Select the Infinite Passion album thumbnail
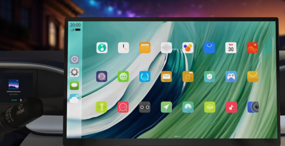 coord(13,84)
